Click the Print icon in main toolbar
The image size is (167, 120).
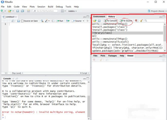click(x=28, y=11)
